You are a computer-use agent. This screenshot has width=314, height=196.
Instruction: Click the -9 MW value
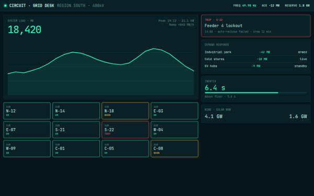[256, 66]
